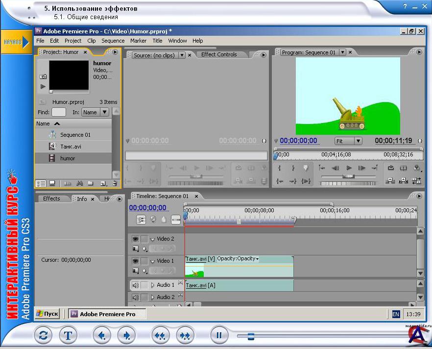The width and height of the screenshot is (432, 349).
Task: Click the Пуск start button
Action: (47, 314)
